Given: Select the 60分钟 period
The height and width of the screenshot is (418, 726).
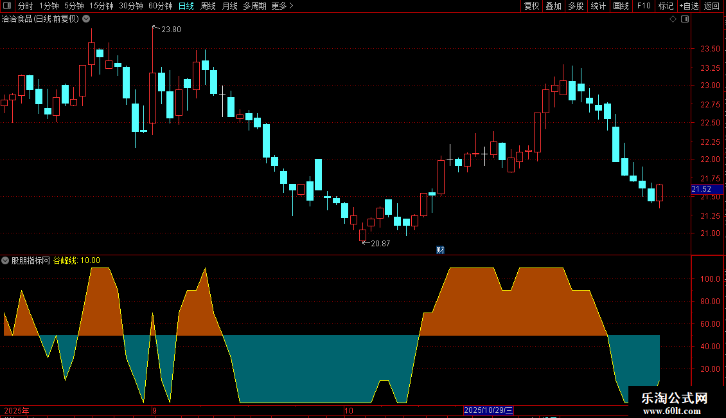Looking at the screenshot, I should click(161, 6).
